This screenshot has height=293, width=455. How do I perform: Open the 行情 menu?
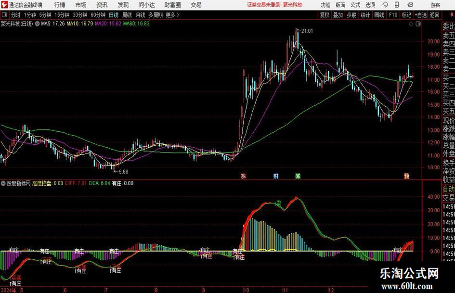click(x=60, y=5)
